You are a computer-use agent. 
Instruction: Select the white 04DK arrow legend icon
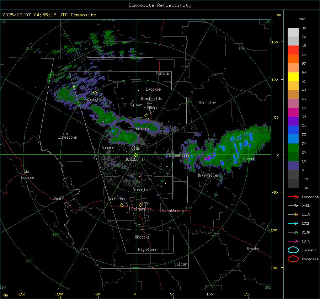coord(293,206)
